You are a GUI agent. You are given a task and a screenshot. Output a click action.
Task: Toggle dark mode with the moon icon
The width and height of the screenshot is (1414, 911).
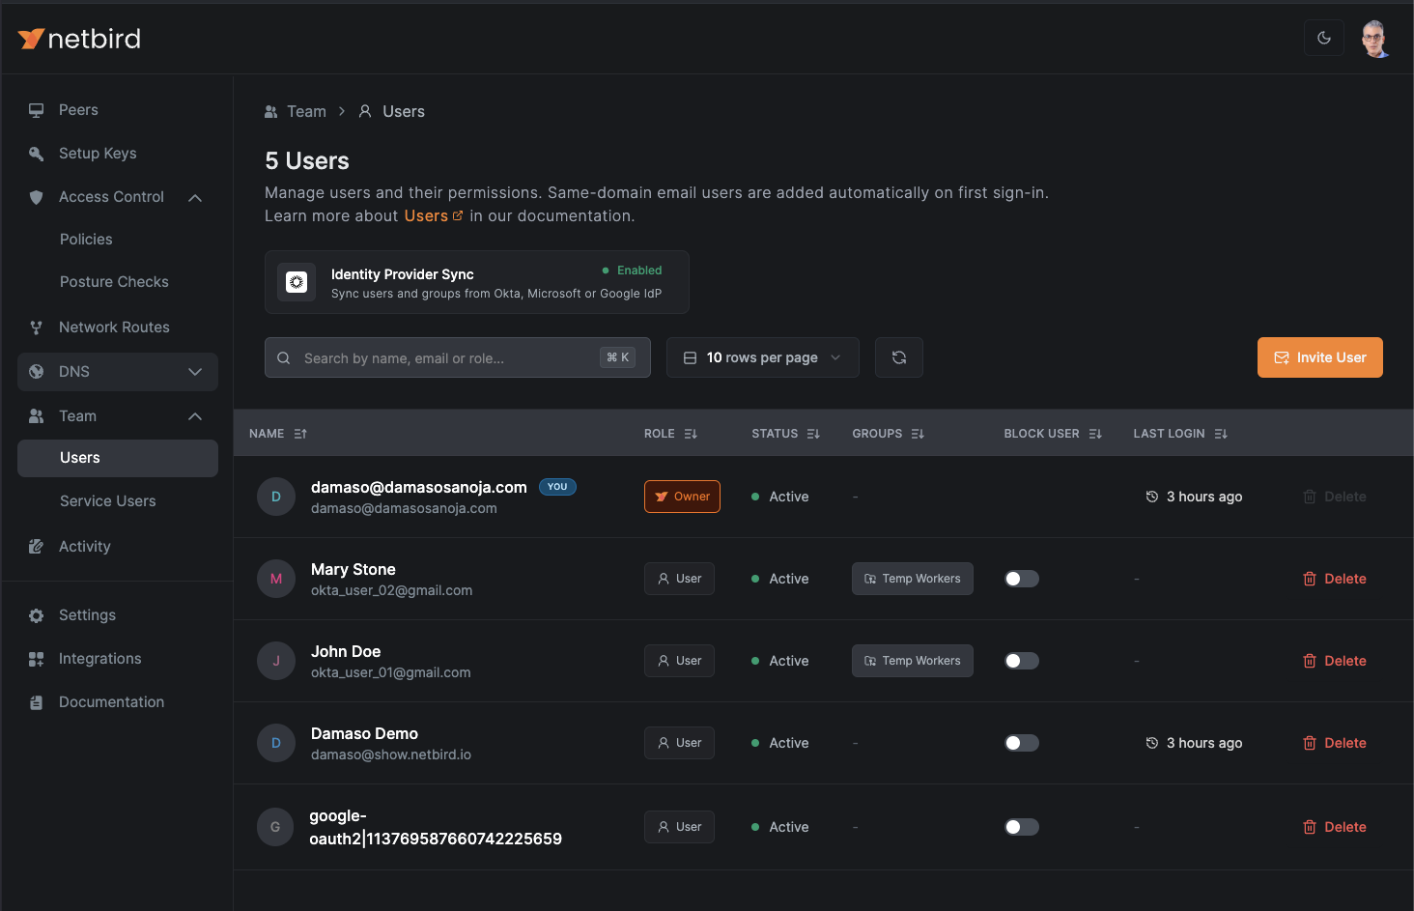(1323, 37)
